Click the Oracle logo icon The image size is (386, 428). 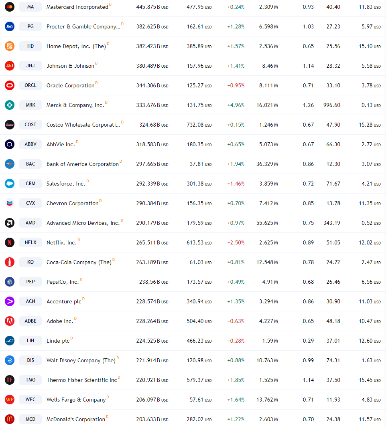tap(10, 85)
